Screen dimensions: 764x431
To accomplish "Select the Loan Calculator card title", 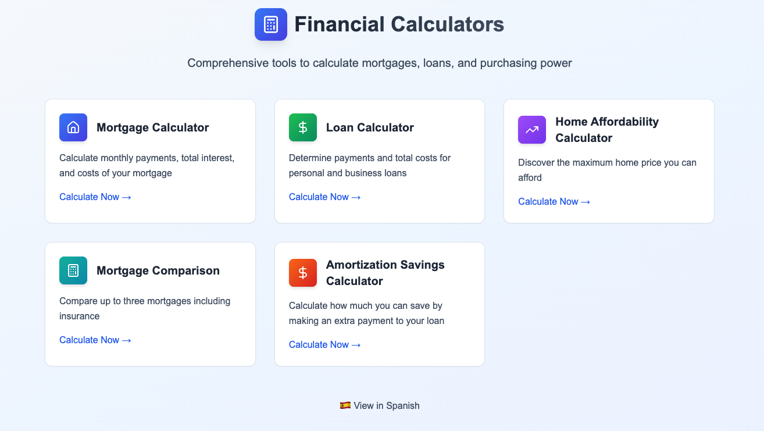I will click(370, 127).
